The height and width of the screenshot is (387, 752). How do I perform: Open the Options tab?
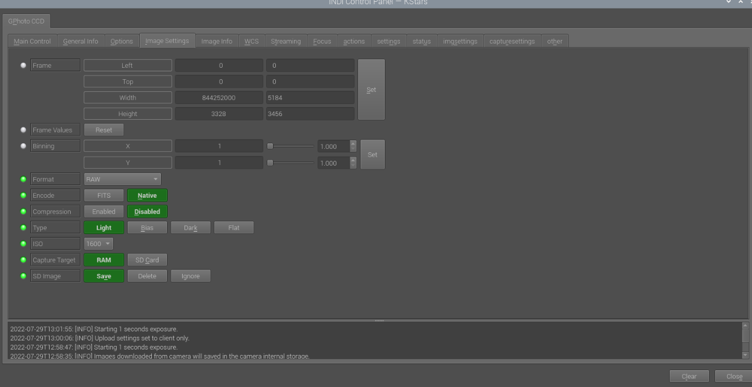(122, 41)
